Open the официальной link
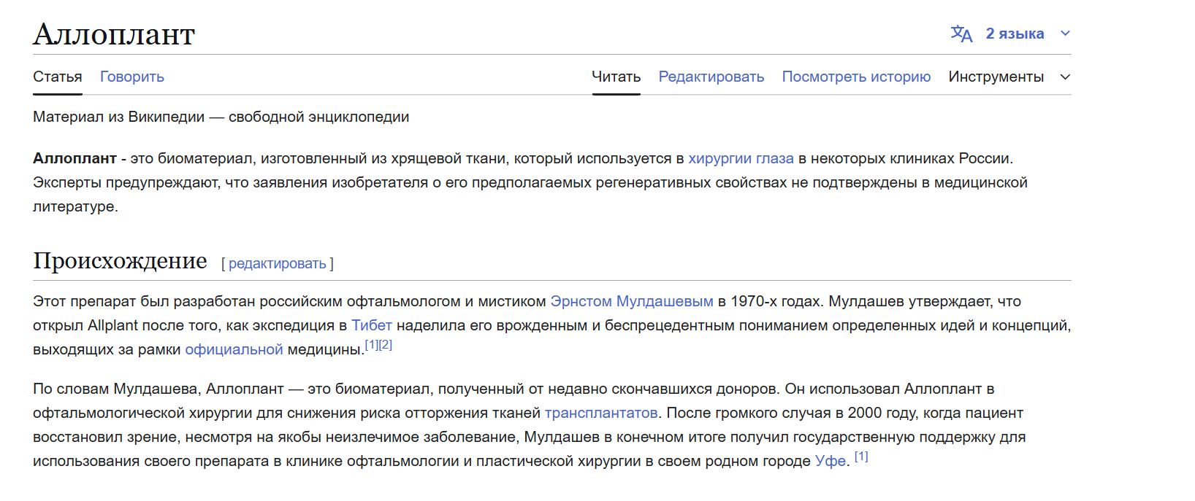This screenshot has height=501, width=1195. tap(234, 349)
